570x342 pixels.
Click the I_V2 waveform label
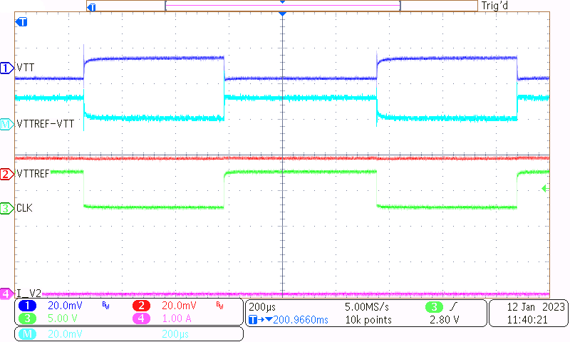(x=29, y=293)
